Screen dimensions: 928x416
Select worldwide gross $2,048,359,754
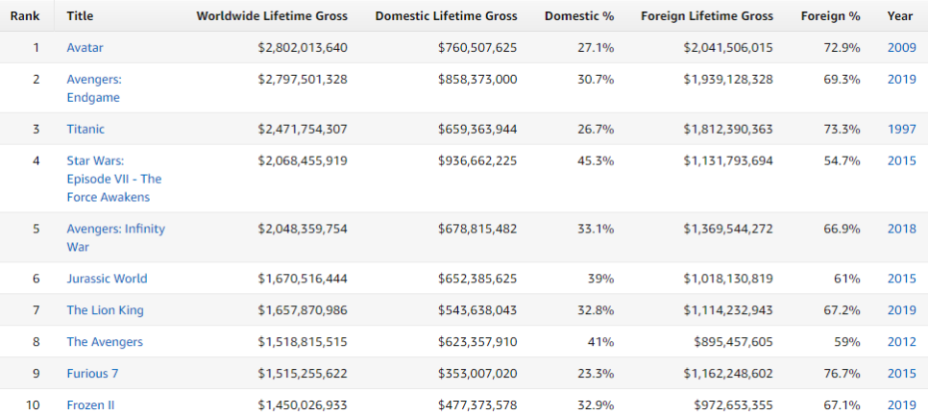coord(303,229)
